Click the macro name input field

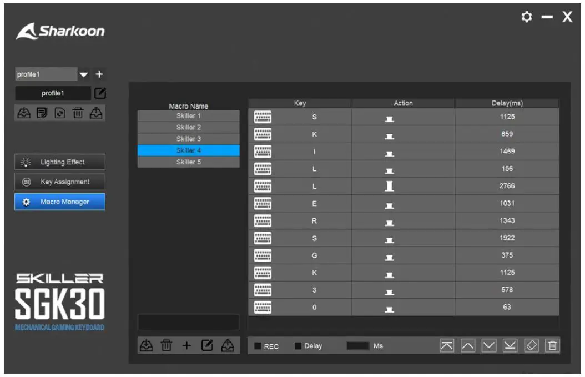(x=188, y=322)
